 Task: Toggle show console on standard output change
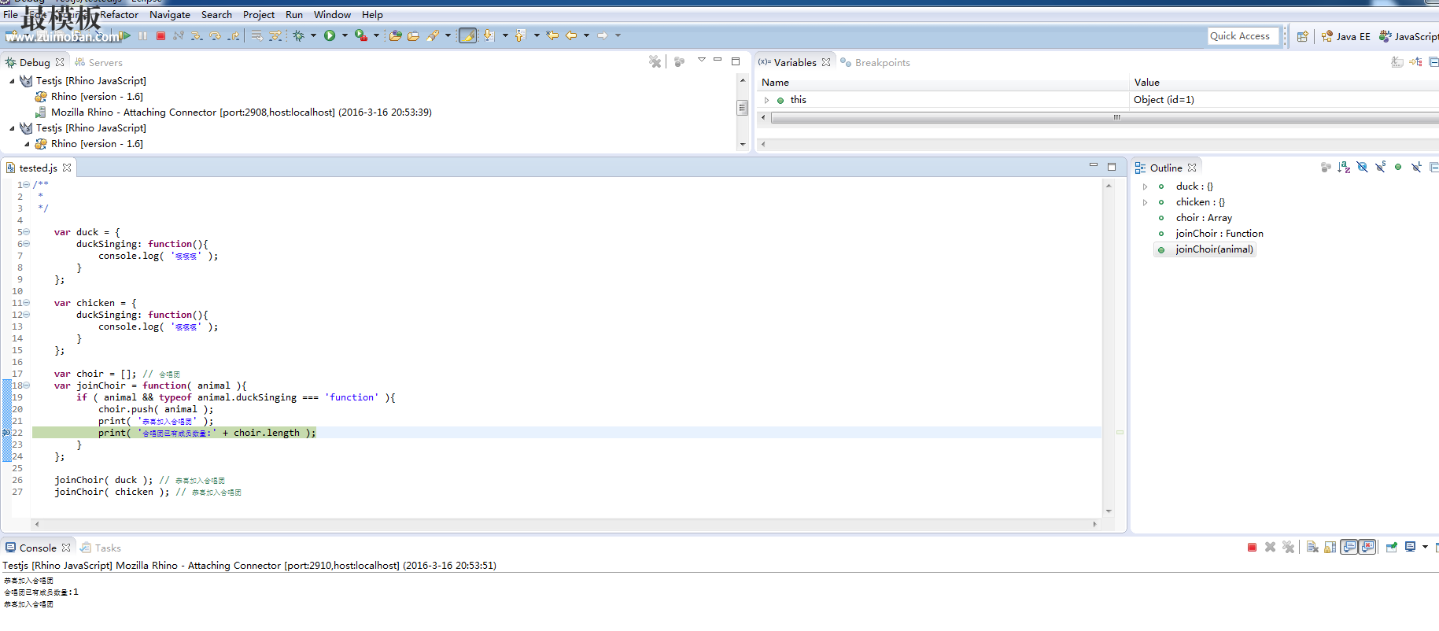[1349, 548]
